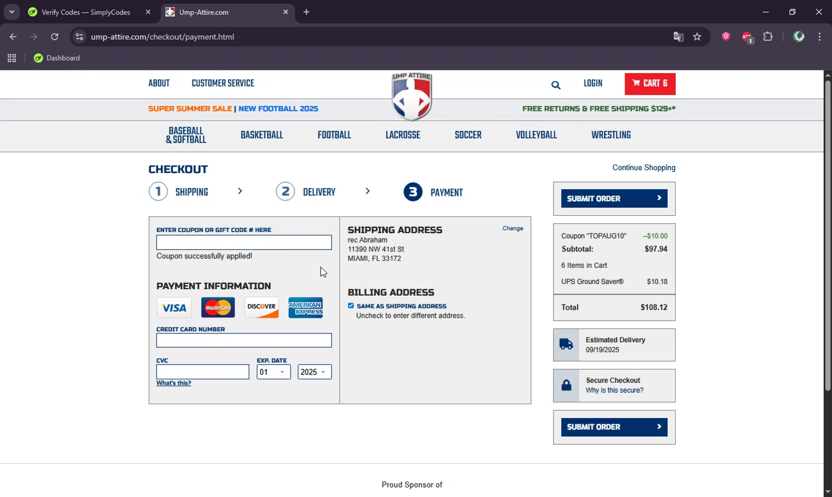
Task: Click the secure checkout padlock icon
Action: [566, 386]
